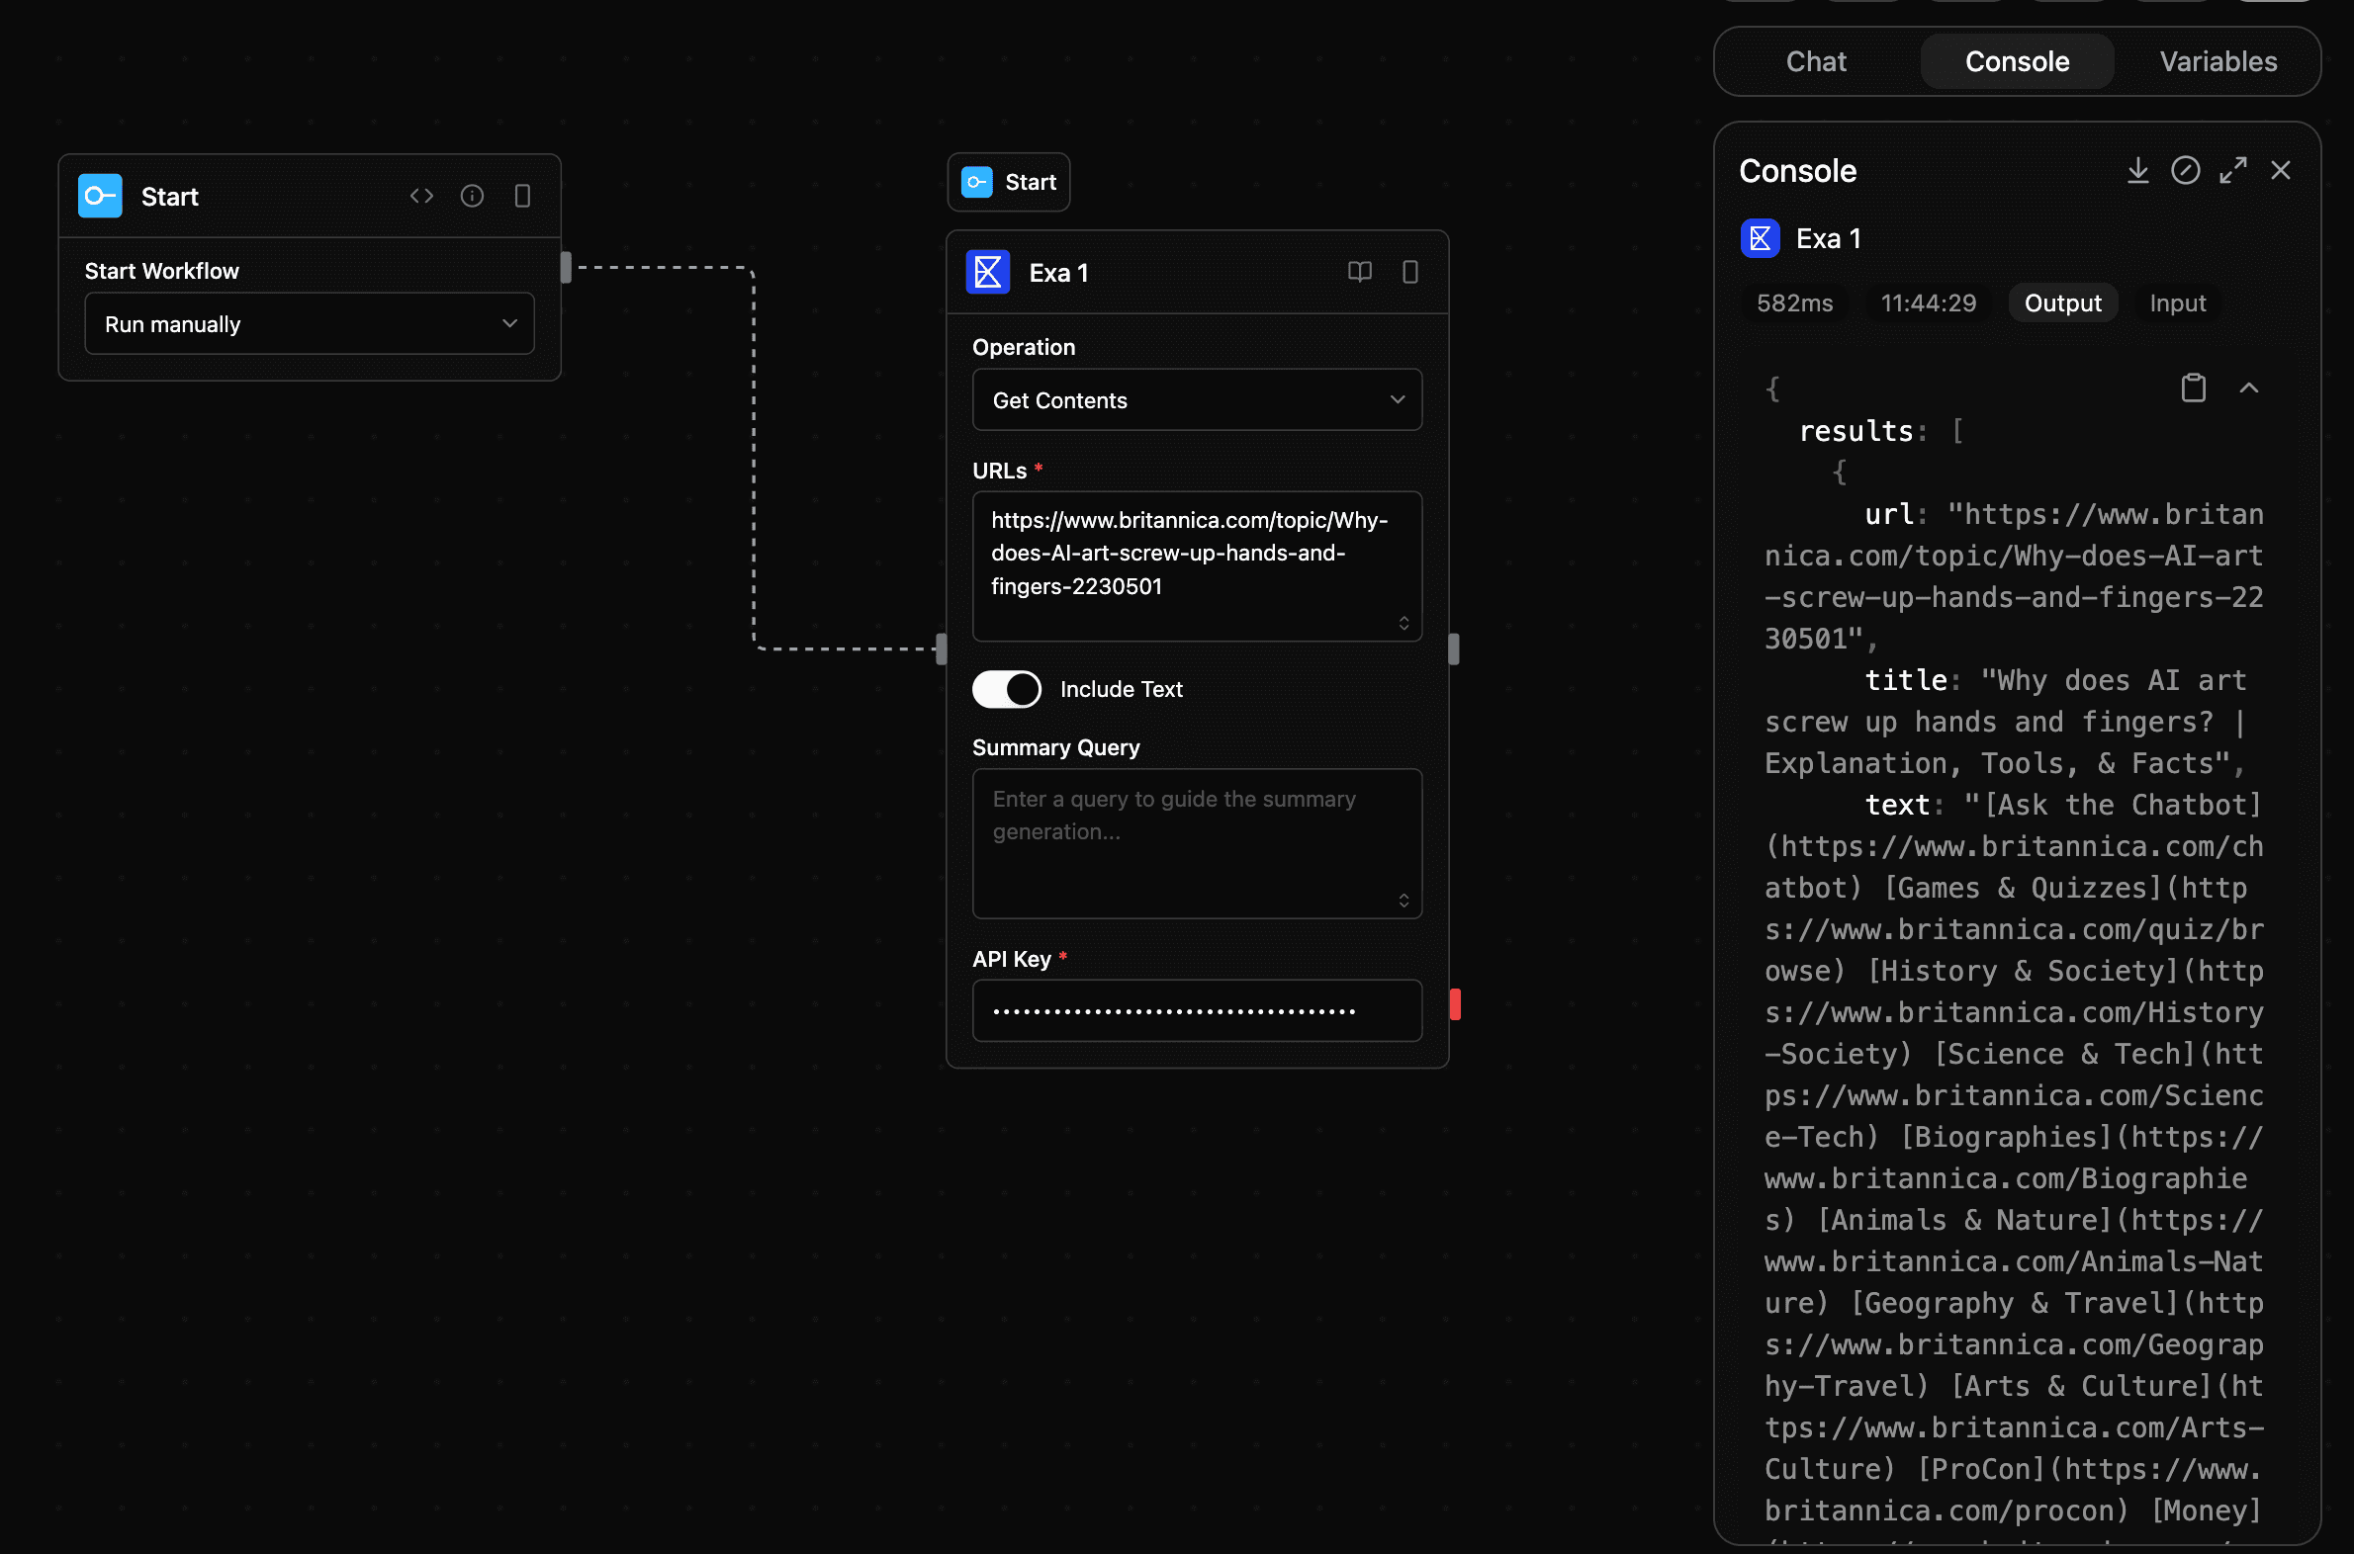
Task: Click the 582ms execution time badge
Action: (1795, 303)
